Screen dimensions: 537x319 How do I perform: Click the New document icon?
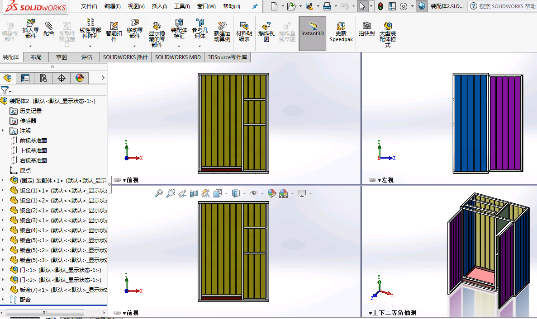tap(274, 6)
